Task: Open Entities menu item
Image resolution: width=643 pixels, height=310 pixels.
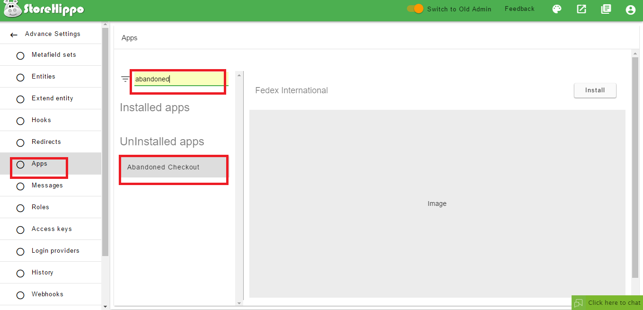Action: pyautogui.click(x=51, y=77)
